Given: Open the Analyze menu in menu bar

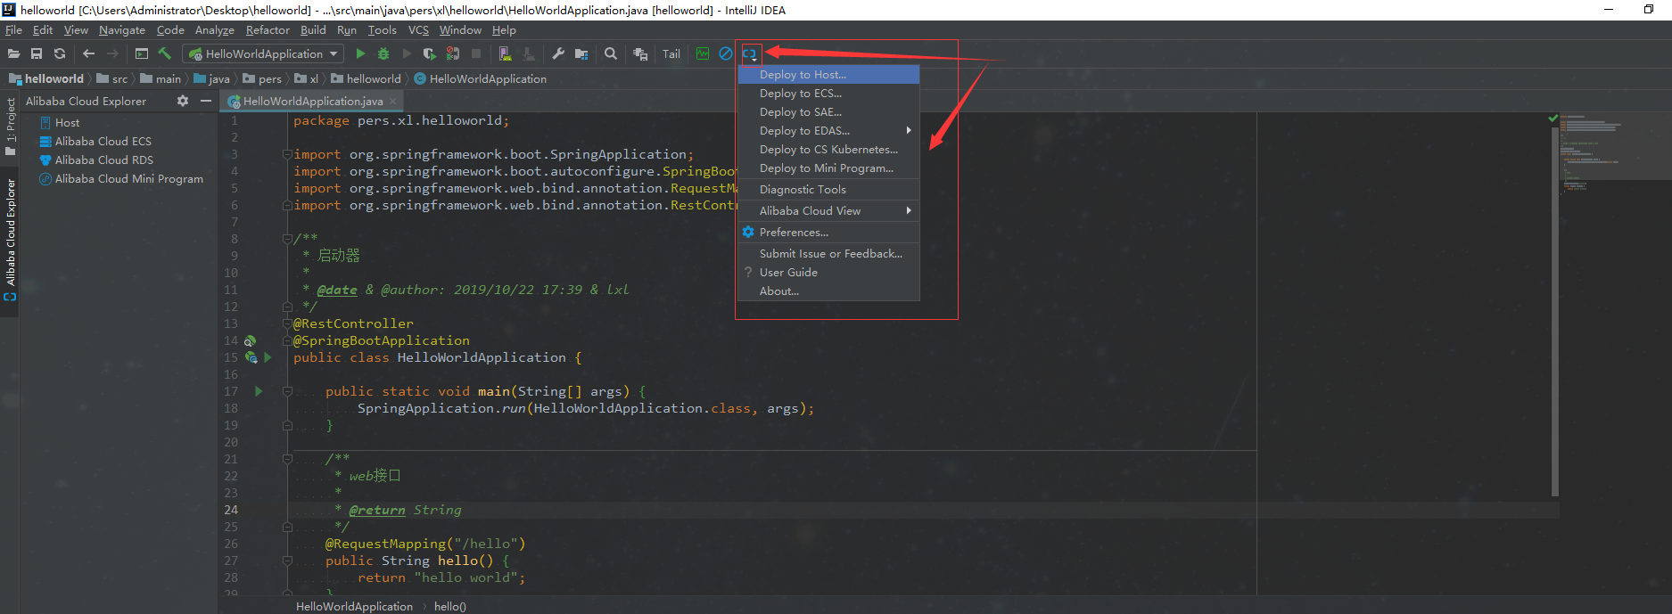Looking at the screenshot, I should 215,29.
